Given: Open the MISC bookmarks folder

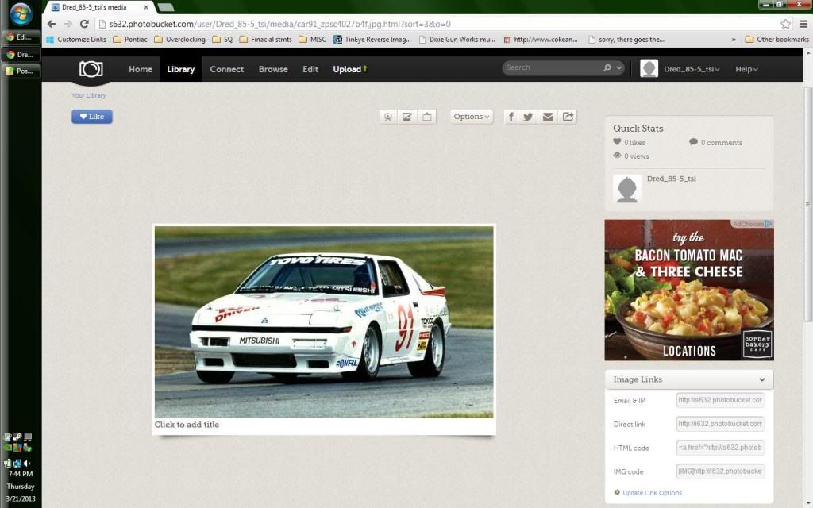Looking at the screenshot, I should 313,40.
